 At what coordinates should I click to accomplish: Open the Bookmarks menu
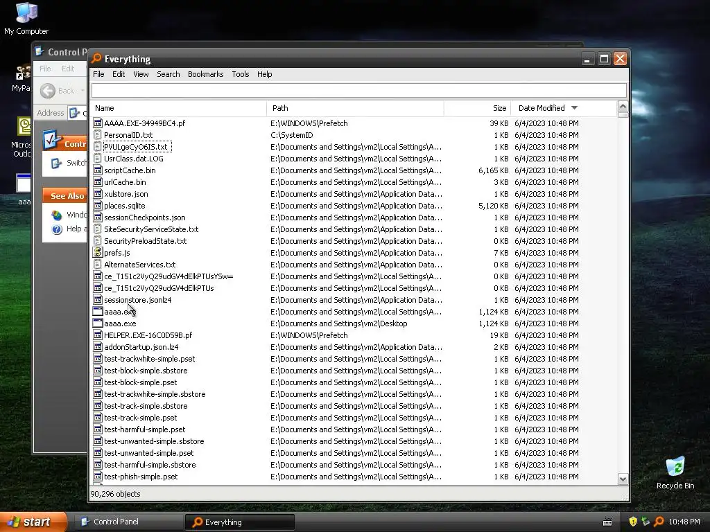click(x=205, y=74)
